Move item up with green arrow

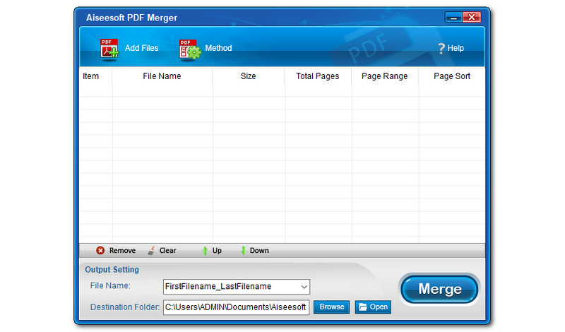click(205, 251)
